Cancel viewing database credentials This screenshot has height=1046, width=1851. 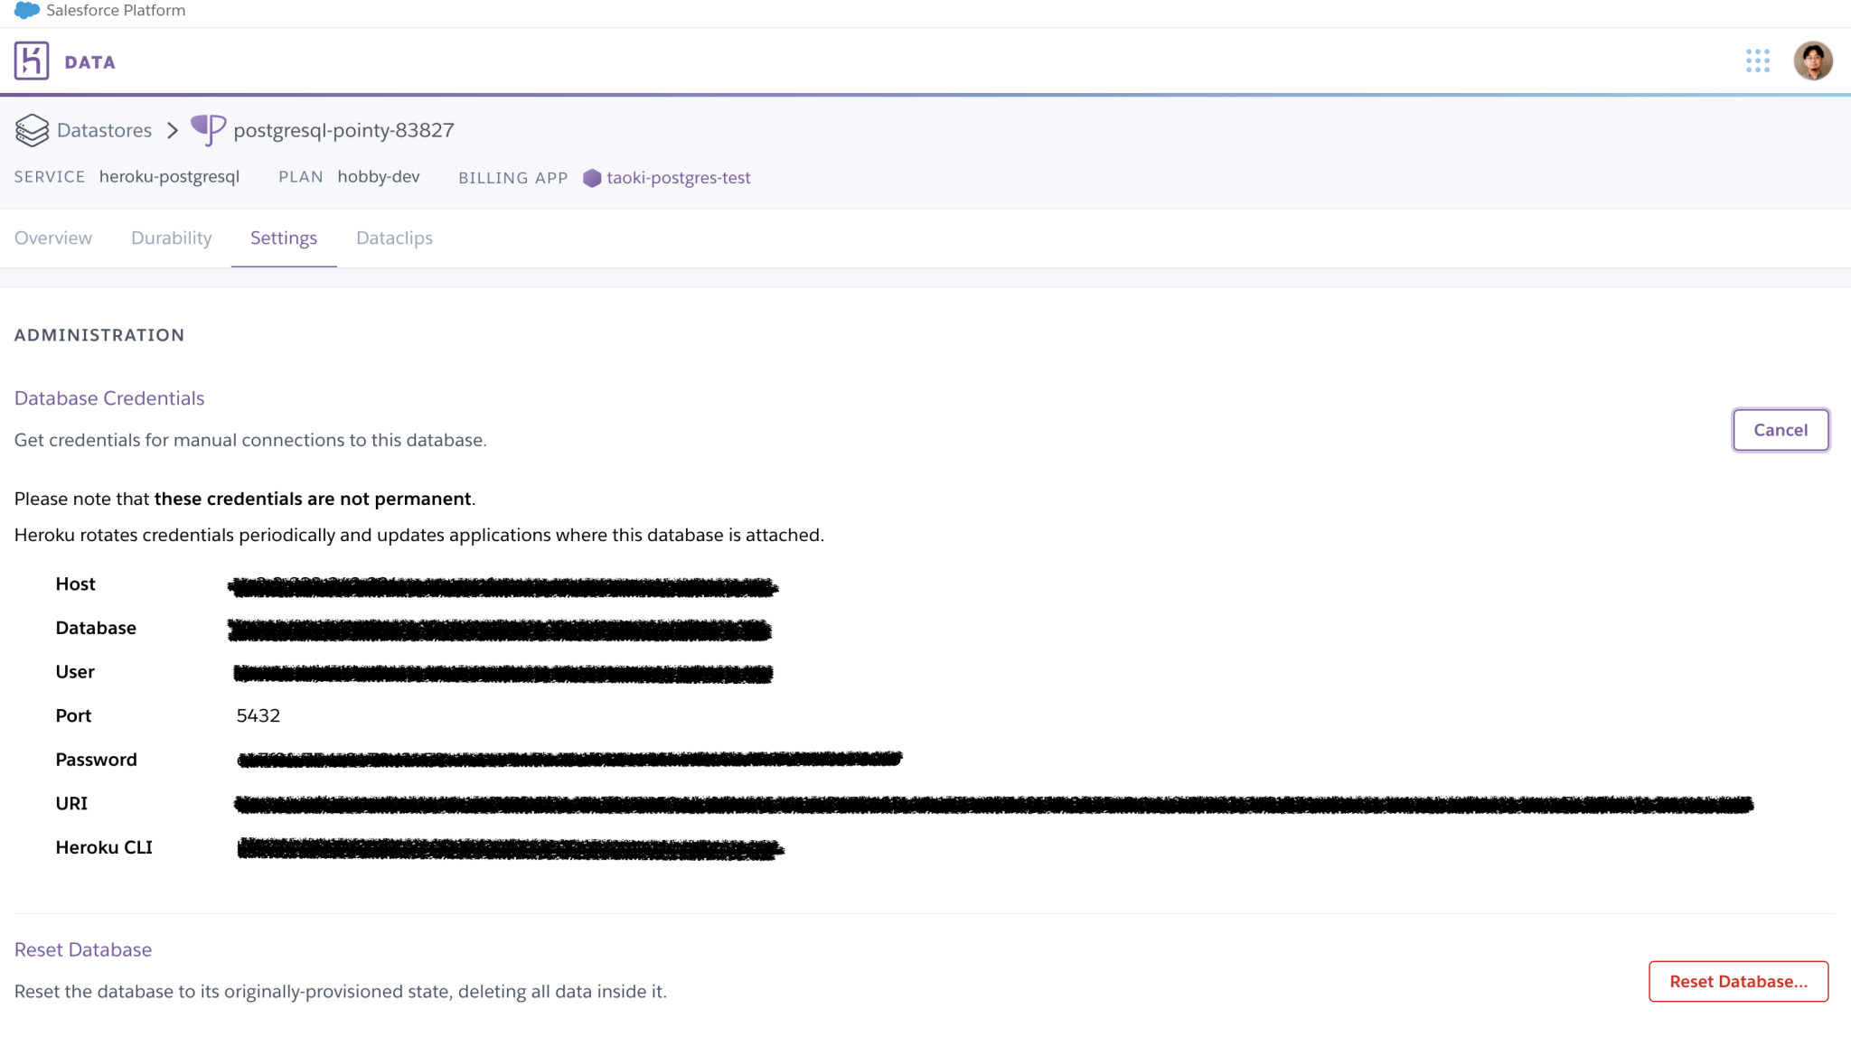(1780, 430)
